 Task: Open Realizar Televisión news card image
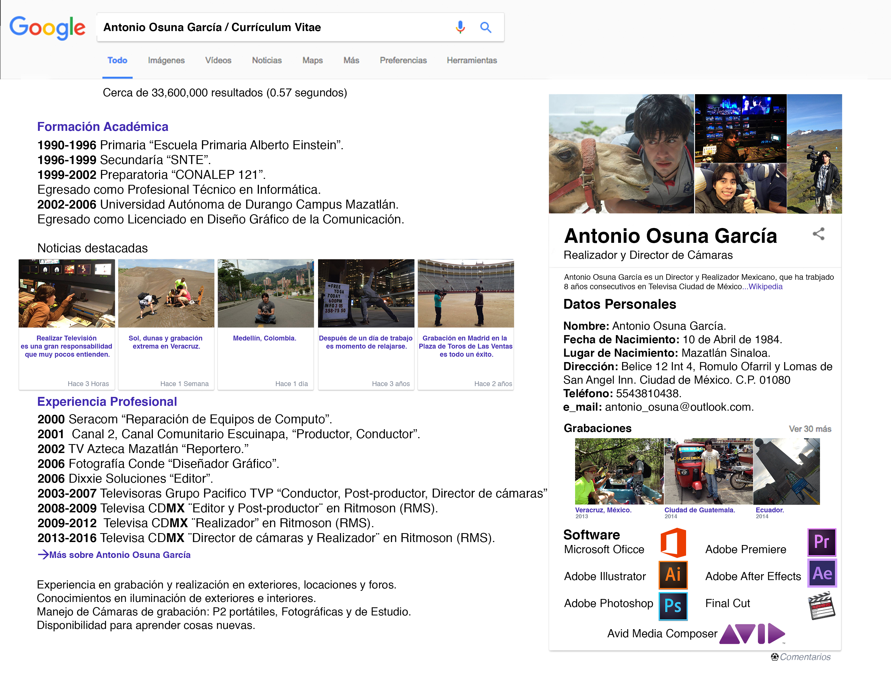(x=66, y=293)
